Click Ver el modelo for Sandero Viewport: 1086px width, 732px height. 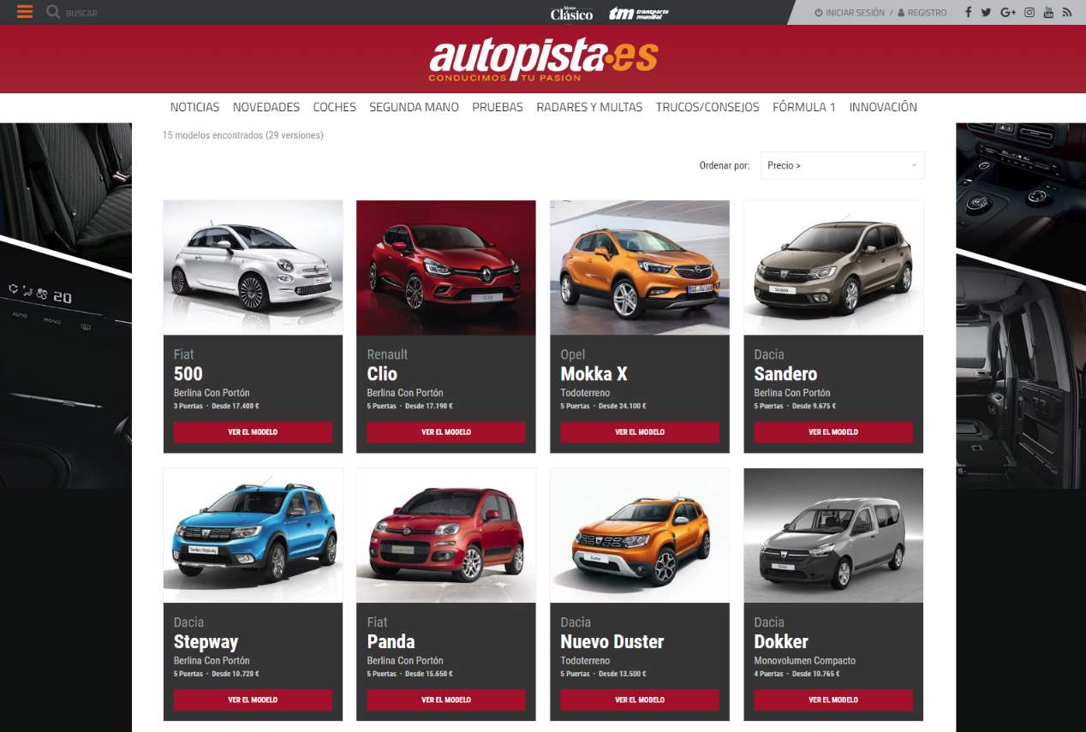[833, 432]
